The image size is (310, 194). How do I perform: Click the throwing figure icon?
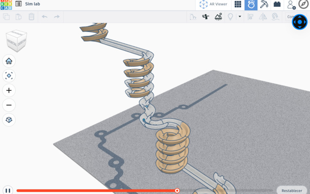click(x=205, y=17)
